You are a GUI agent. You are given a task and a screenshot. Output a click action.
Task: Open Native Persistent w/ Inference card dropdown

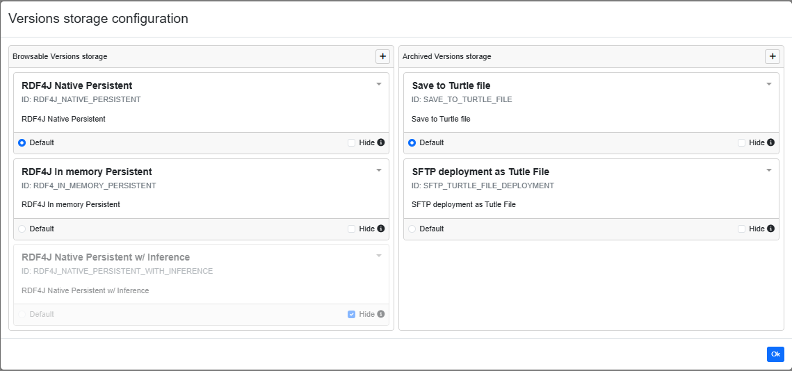(x=379, y=256)
